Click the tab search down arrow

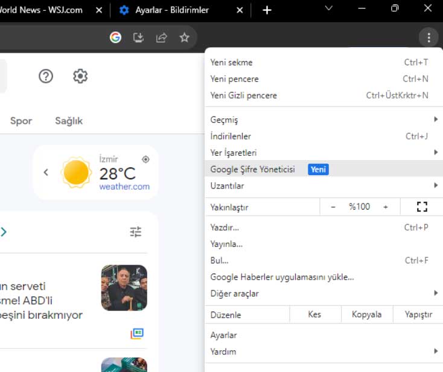click(328, 8)
